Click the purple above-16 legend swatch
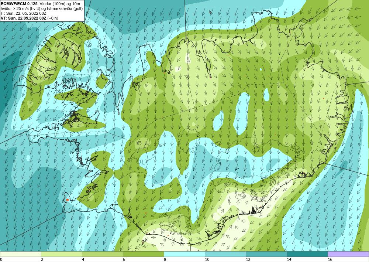369x262 pixels. pos(348,254)
